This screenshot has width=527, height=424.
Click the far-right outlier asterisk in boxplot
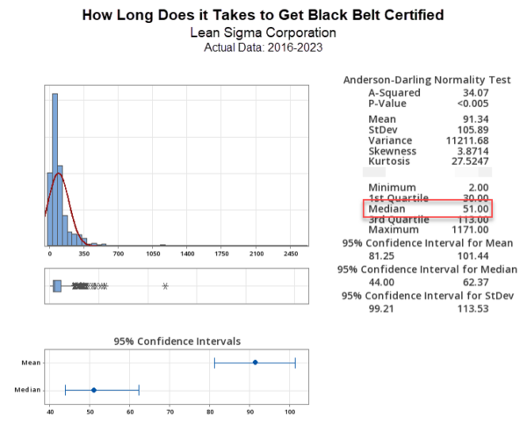(165, 286)
